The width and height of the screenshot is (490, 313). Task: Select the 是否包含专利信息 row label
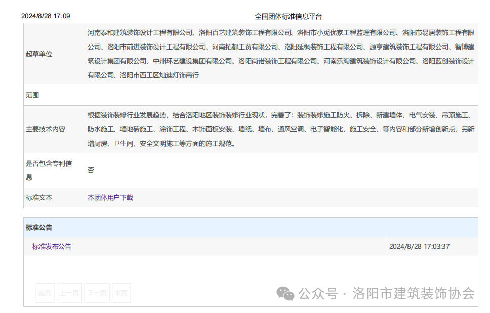49,170
